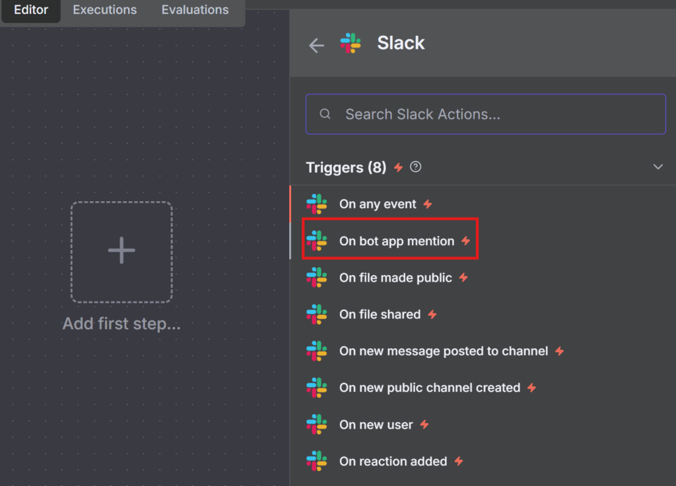Click the plus icon to add first step
The image size is (676, 486).
point(121,251)
